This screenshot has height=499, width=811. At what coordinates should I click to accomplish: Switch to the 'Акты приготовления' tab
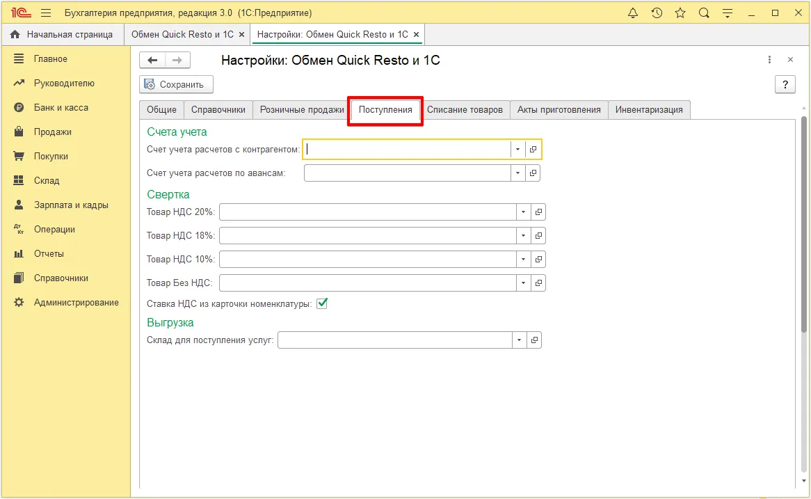(559, 110)
